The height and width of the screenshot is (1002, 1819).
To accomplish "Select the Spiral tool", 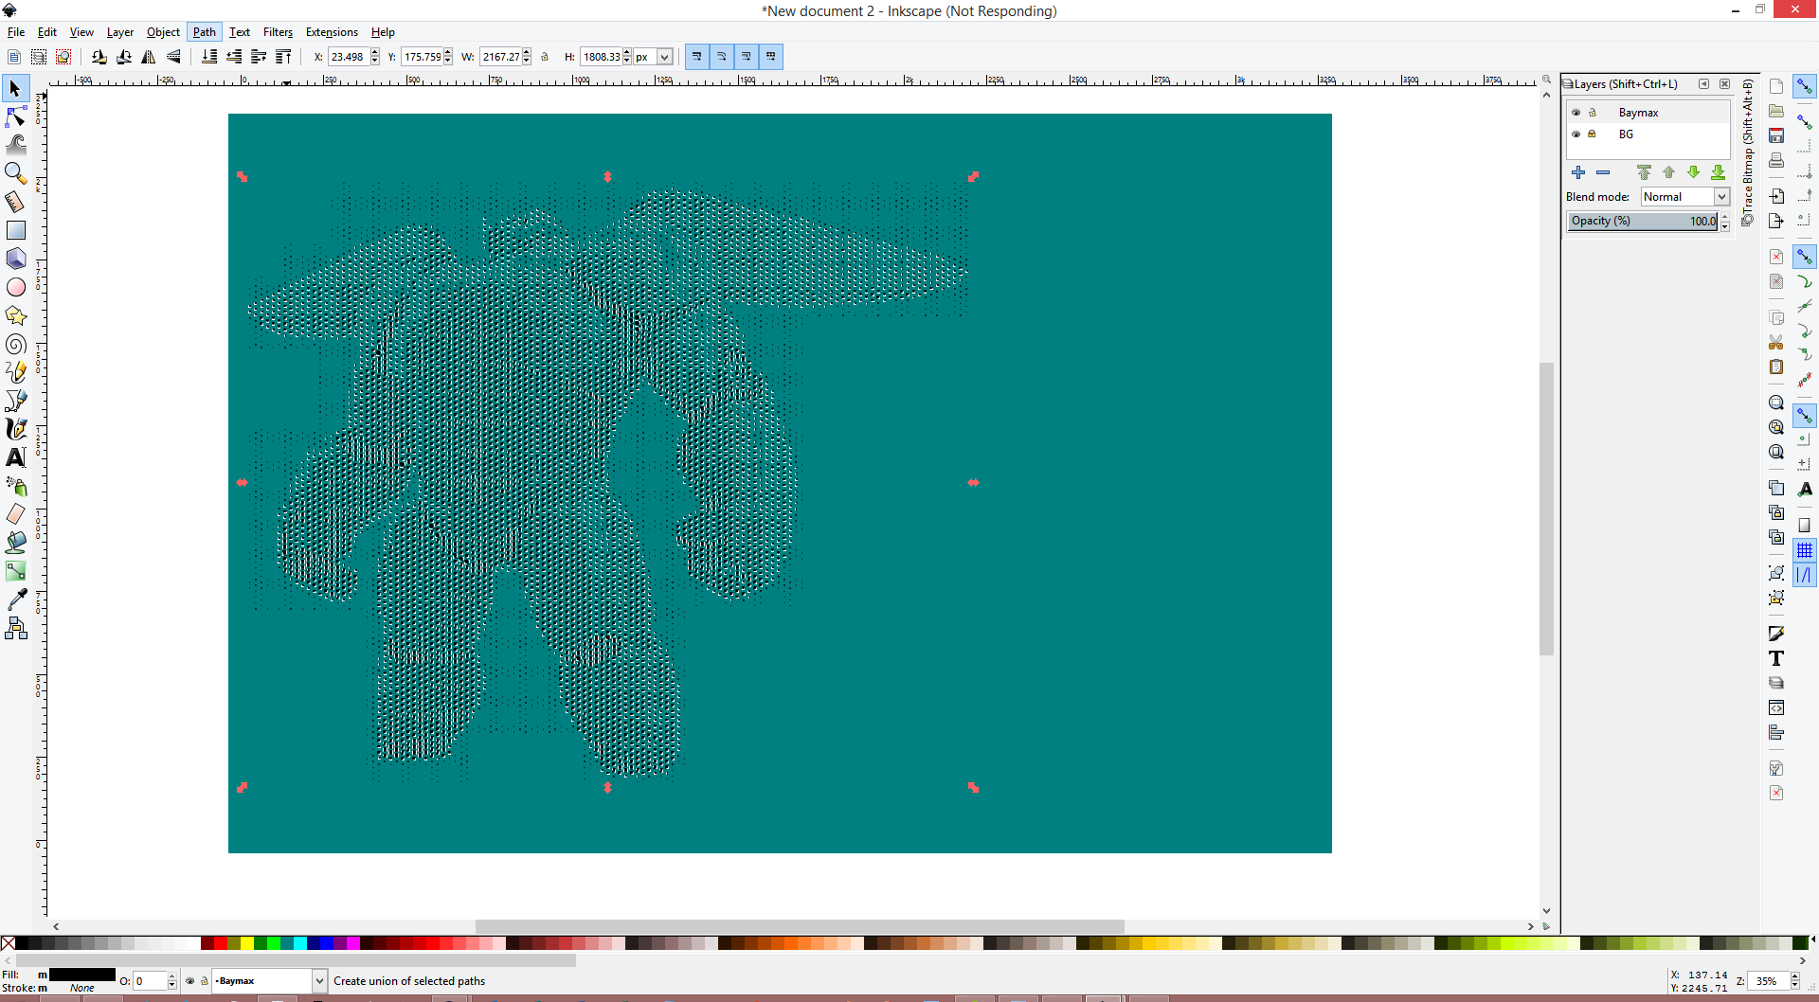I will point(16,344).
